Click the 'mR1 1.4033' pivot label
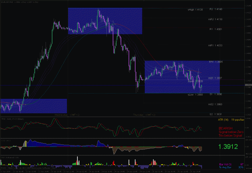The width and height of the screenshot is (252, 173). click(215, 46)
